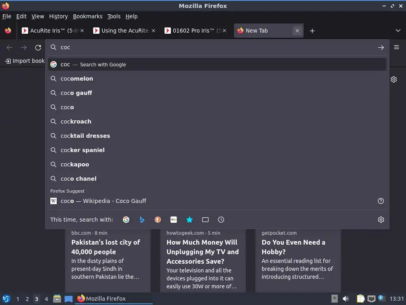This screenshot has width=406, height=305.
Task: Switch to the Using the AcuRite tab
Action: [x=124, y=31]
